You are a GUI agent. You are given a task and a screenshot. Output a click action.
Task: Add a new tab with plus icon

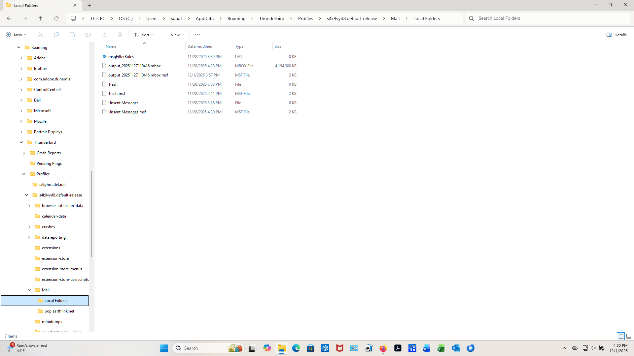pyautogui.click(x=89, y=5)
